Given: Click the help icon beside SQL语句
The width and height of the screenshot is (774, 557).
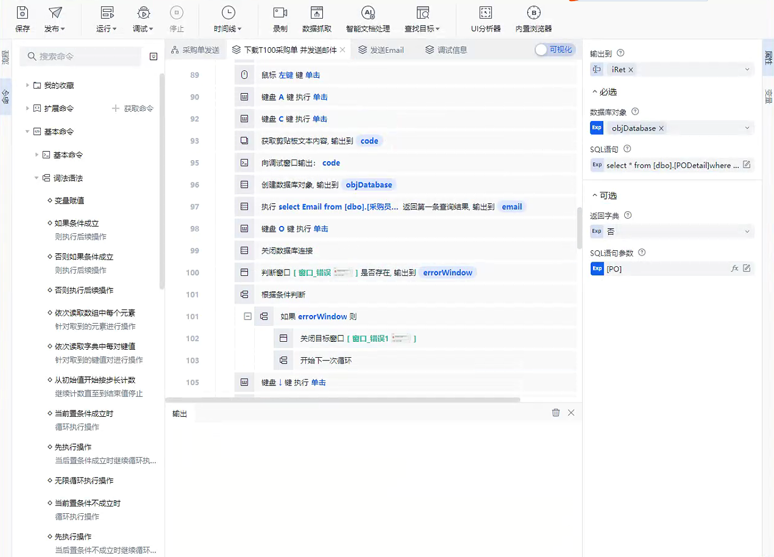Looking at the screenshot, I should point(628,149).
